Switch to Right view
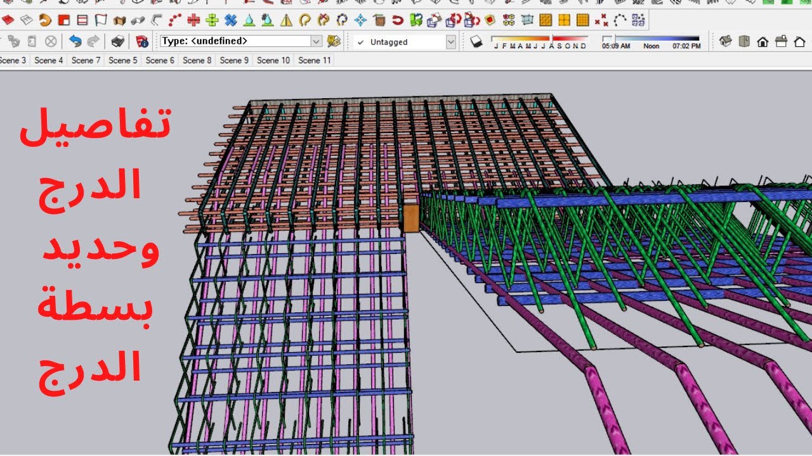The image size is (812, 456). pyautogui.click(x=782, y=42)
